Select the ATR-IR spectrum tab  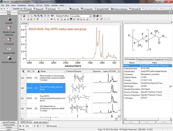coord(24,24)
